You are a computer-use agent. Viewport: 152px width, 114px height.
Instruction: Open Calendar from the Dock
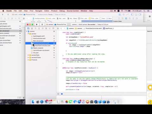(50, 102)
